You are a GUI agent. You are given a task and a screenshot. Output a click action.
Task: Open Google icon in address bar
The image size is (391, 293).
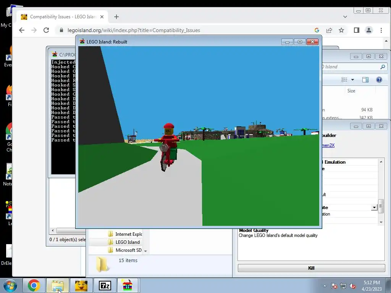click(317, 30)
